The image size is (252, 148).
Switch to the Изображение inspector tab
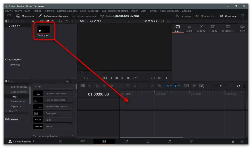228,28
